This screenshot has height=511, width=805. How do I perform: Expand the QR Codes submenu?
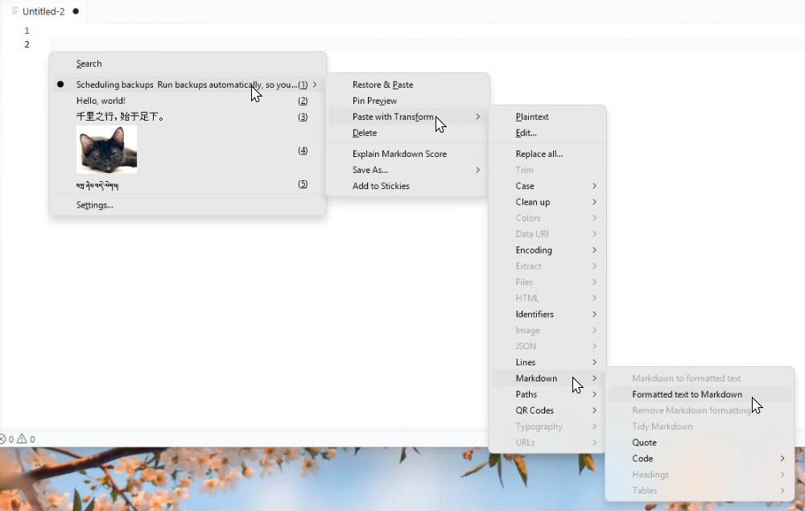point(547,410)
